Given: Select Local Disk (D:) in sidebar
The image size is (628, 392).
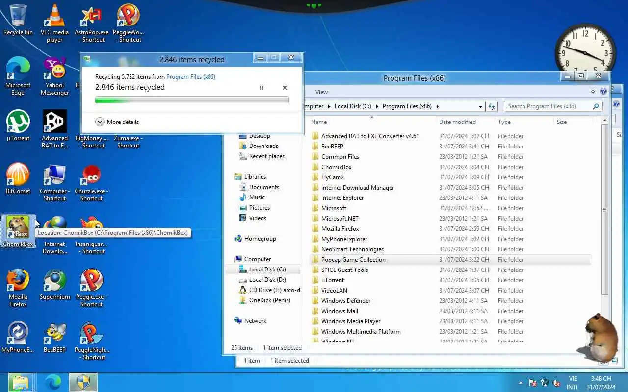Looking at the screenshot, I should point(267,280).
